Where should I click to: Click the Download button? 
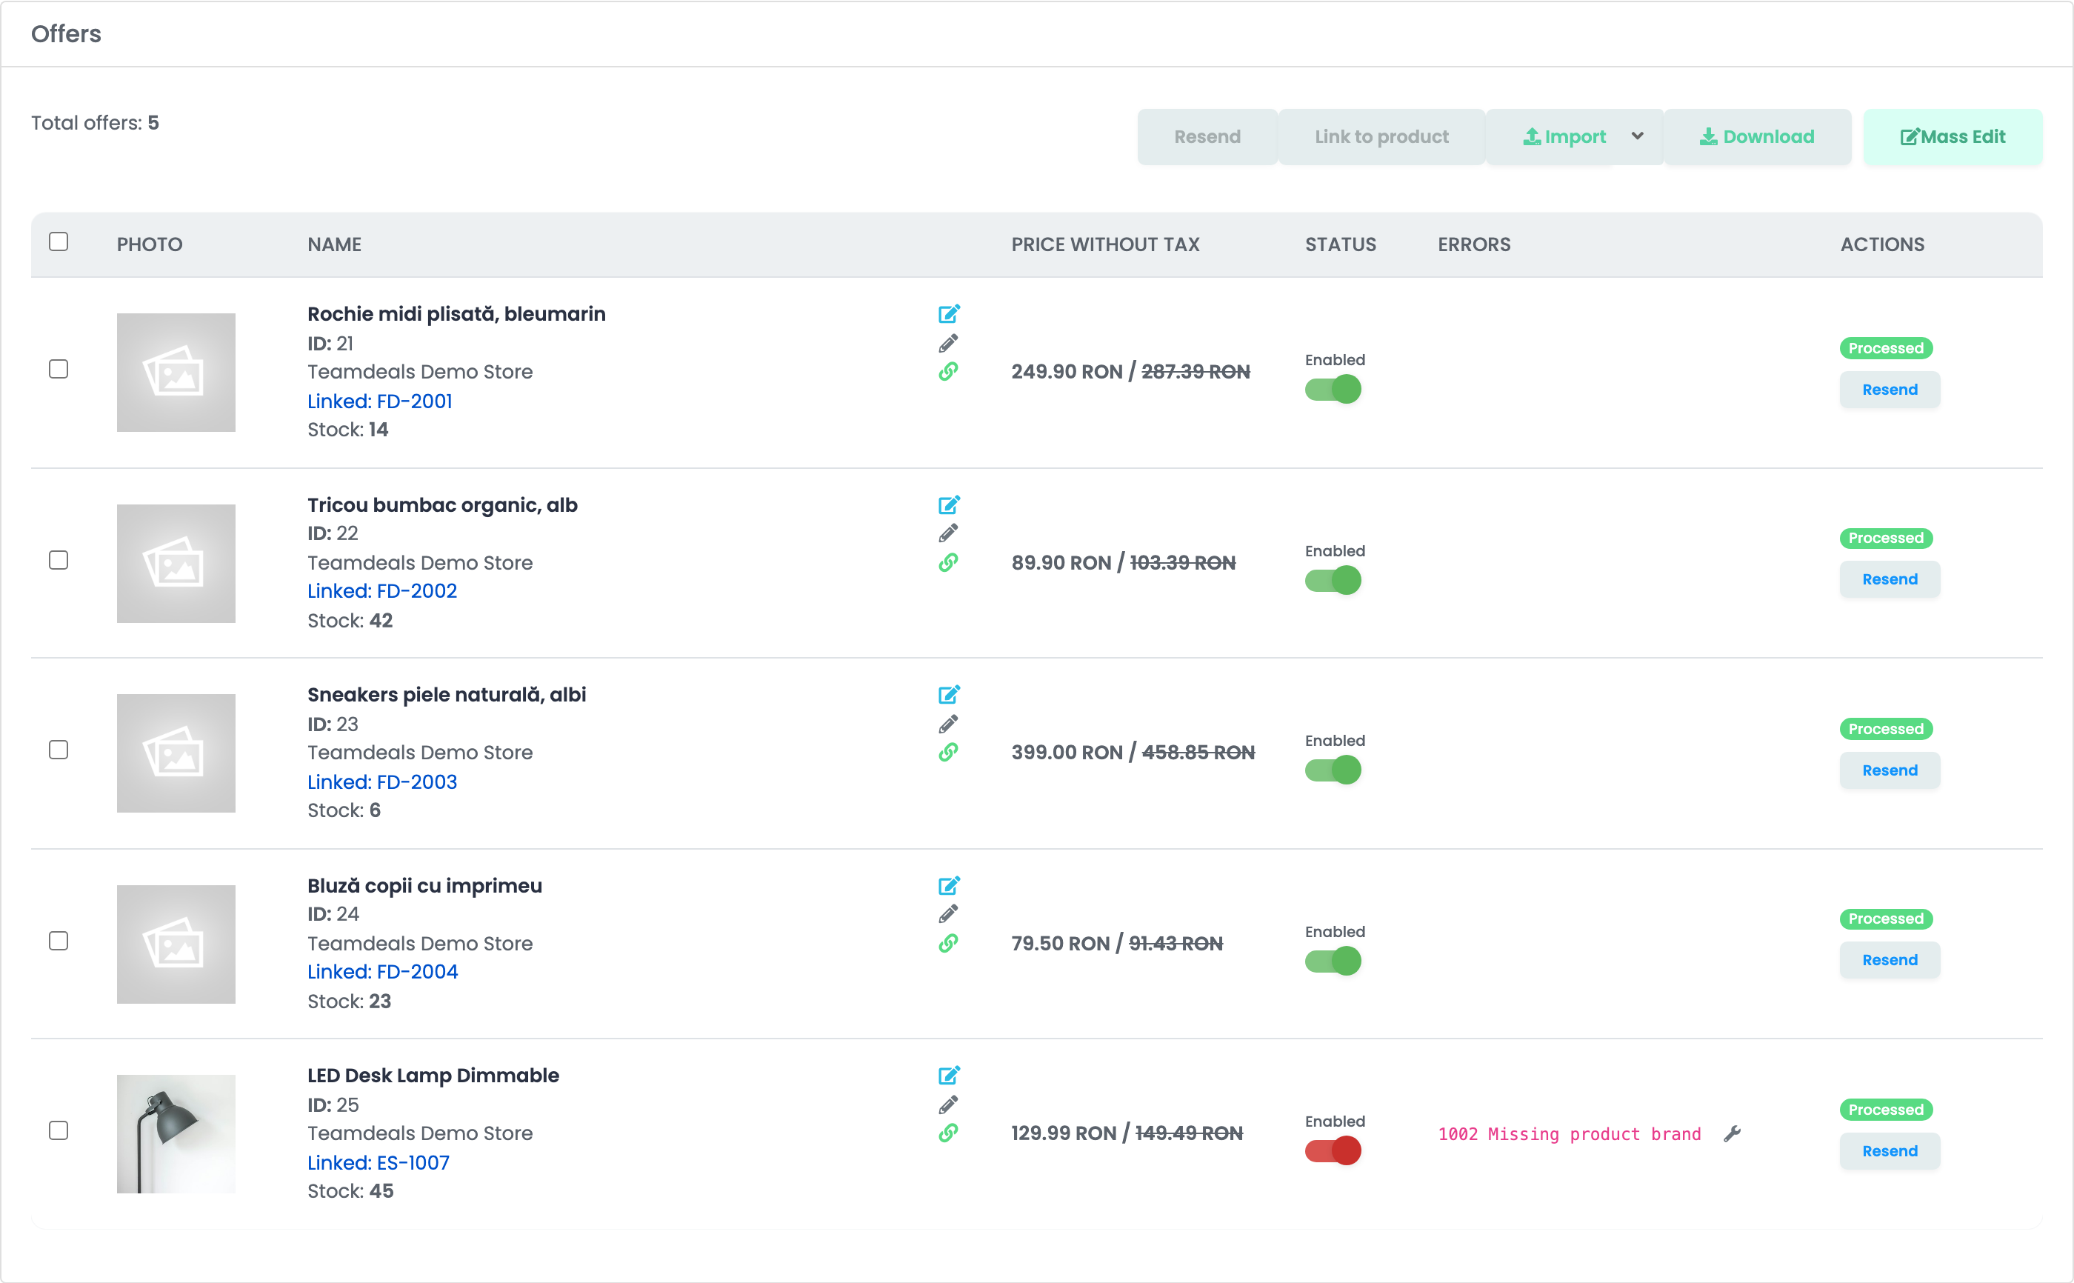click(1757, 136)
